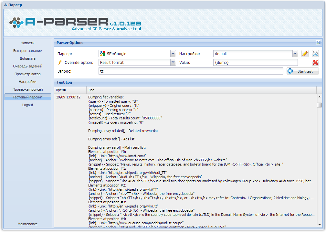Image resolution: width=326 pixels, height=232 pixels.
Task: Click the {origquery} Original query line
Action: pyautogui.click(x=114, y=106)
